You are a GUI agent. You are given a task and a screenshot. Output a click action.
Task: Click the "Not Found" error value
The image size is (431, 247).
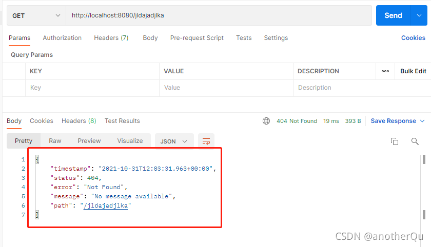coord(104,187)
